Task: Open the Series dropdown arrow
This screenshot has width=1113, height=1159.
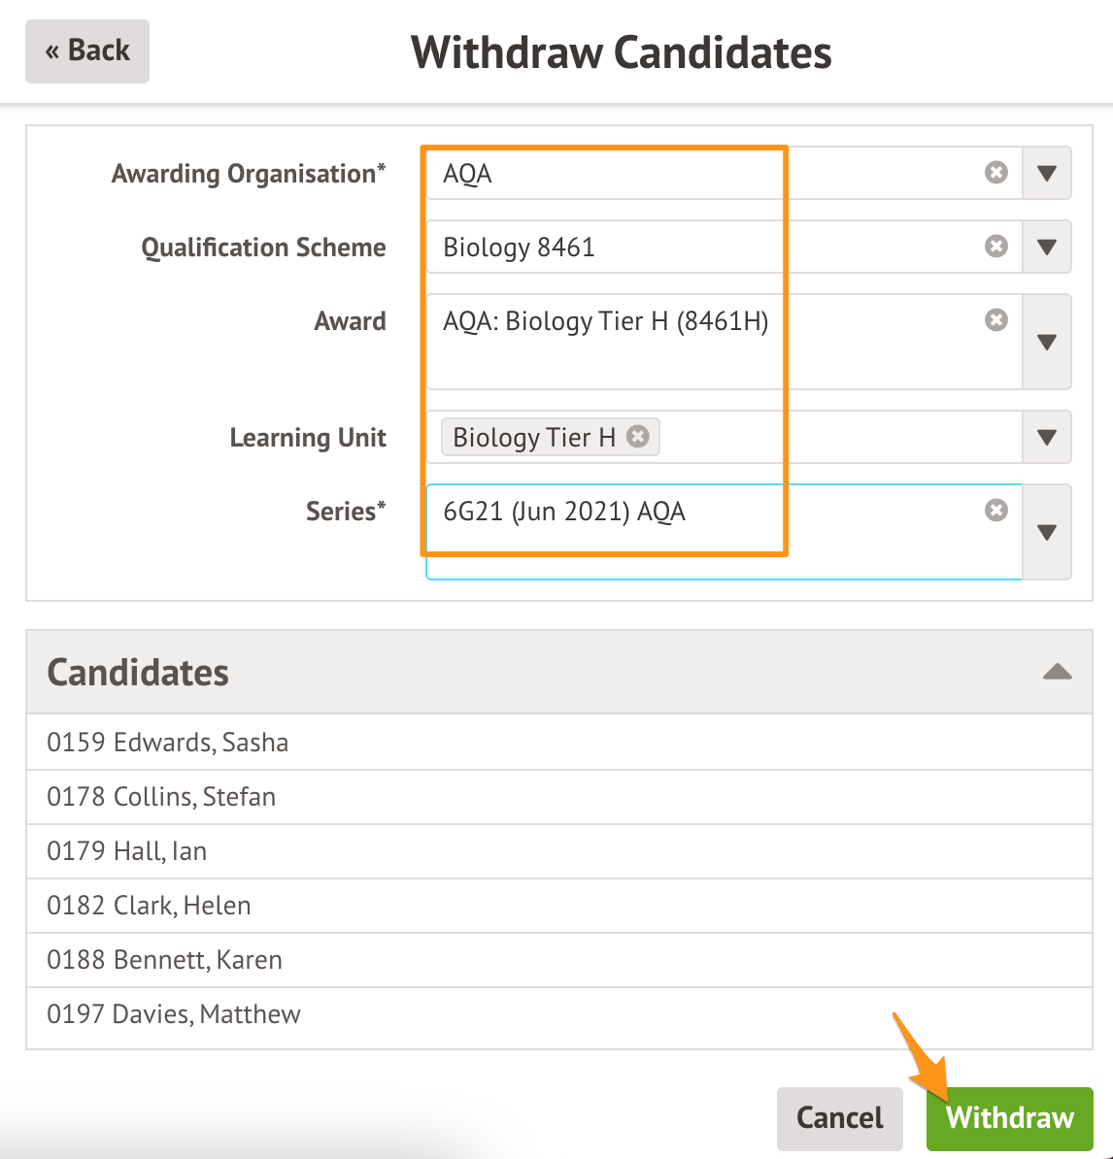Action: 1046,532
